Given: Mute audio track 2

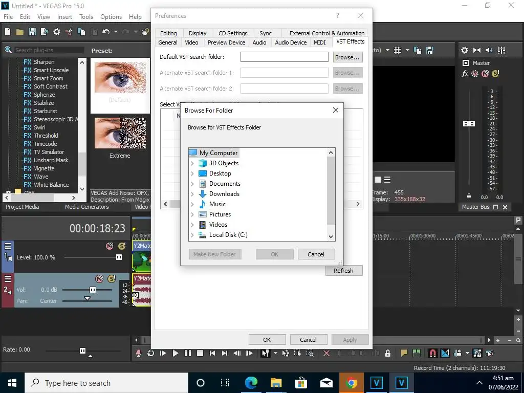Looking at the screenshot, I should click(99, 279).
